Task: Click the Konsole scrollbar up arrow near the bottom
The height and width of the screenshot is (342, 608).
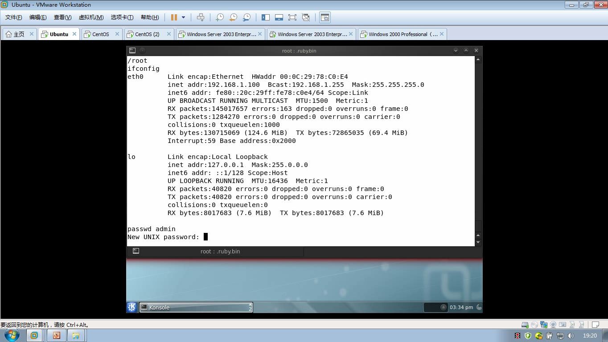Action: click(x=478, y=236)
